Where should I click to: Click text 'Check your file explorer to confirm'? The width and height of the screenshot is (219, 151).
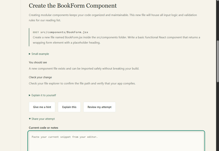tap(82, 83)
